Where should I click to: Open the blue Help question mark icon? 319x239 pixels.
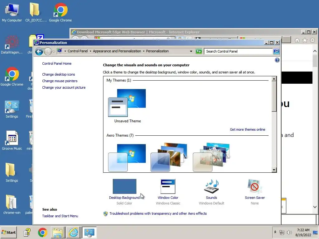[x=277, y=60]
